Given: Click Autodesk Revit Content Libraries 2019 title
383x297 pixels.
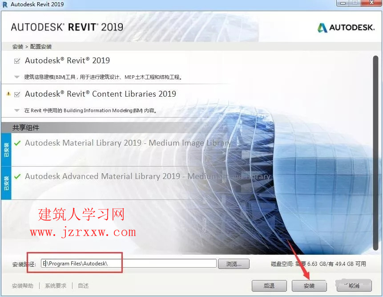Looking at the screenshot, I should (x=101, y=94).
